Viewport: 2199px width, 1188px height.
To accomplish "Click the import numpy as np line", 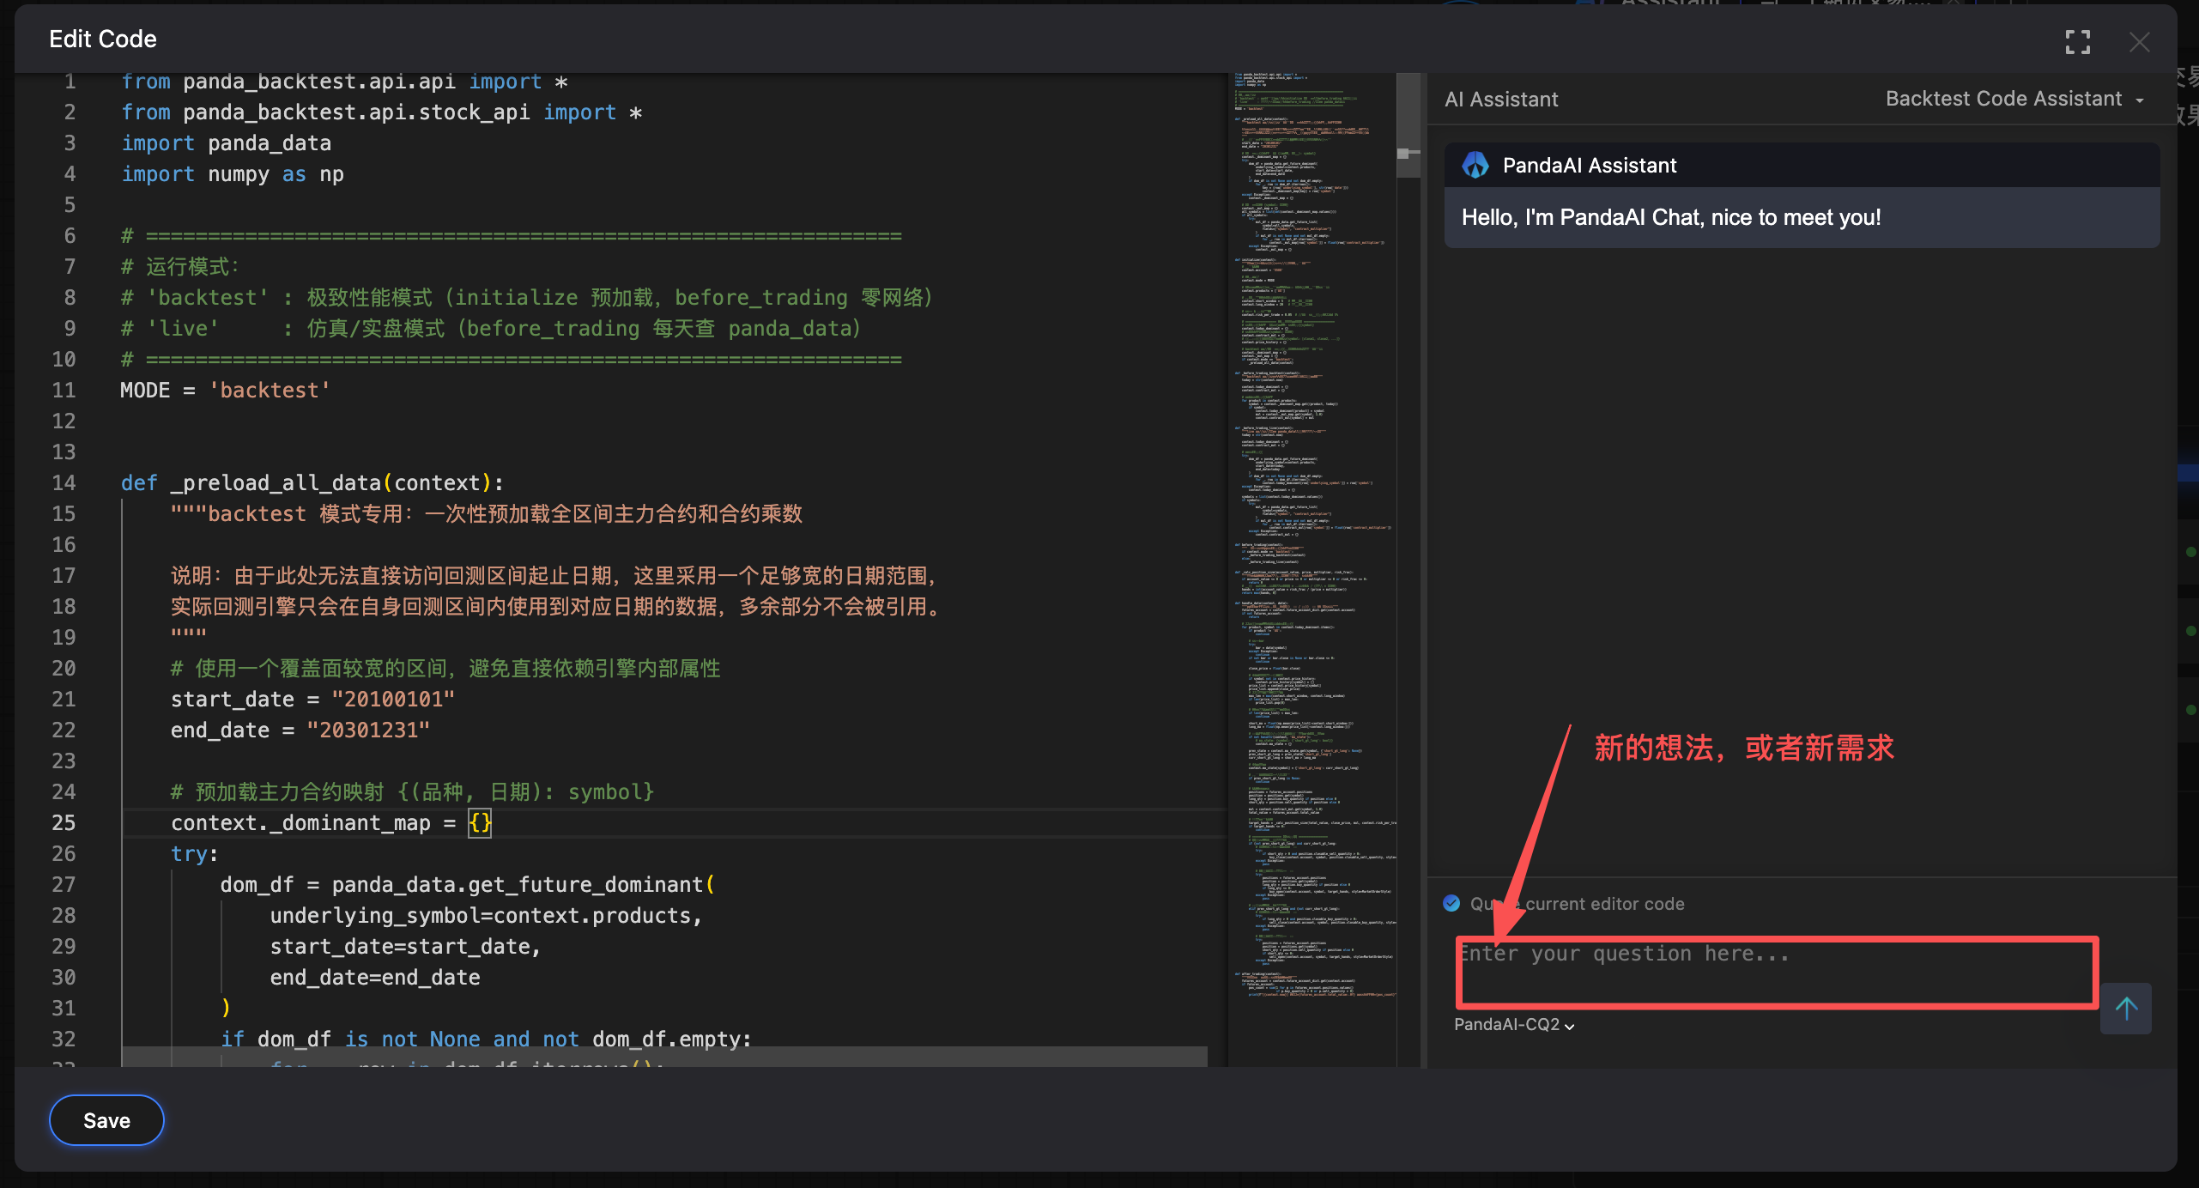I will (x=232, y=174).
